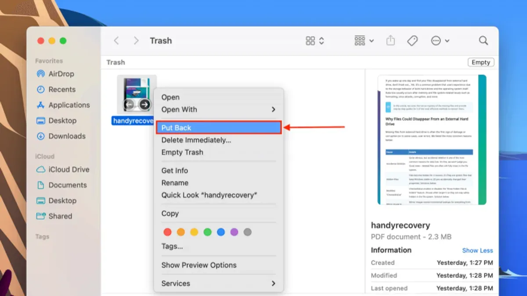Viewport: 527px width, 296px height.
Task: Open the Shared folder in sidebar
Action: click(x=54, y=216)
